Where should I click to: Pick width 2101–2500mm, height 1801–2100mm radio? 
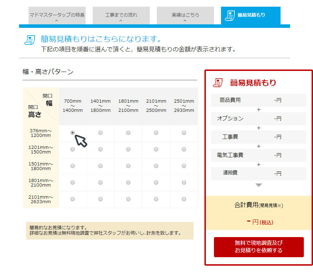156,182
